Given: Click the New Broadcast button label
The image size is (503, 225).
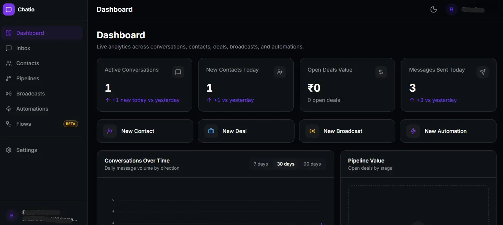Looking at the screenshot, I should coord(343,131).
